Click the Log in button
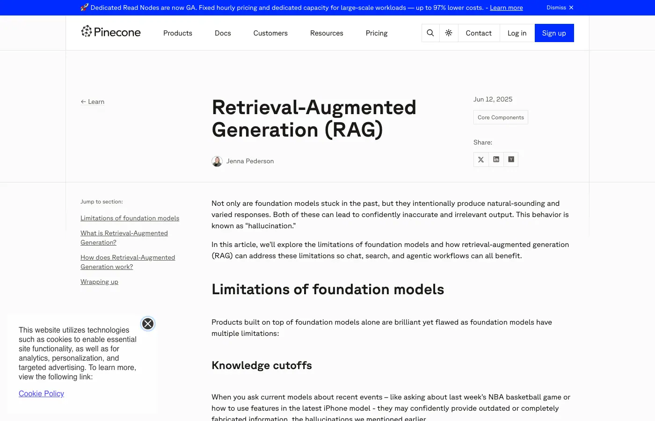This screenshot has height=421, width=655. pyautogui.click(x=517, y=33)
